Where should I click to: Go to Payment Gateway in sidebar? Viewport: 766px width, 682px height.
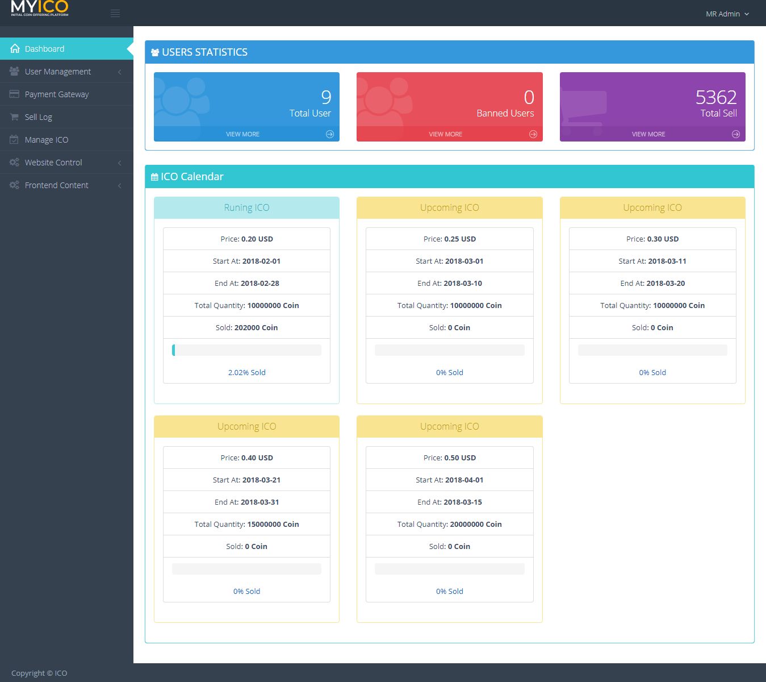coord(57,94)
